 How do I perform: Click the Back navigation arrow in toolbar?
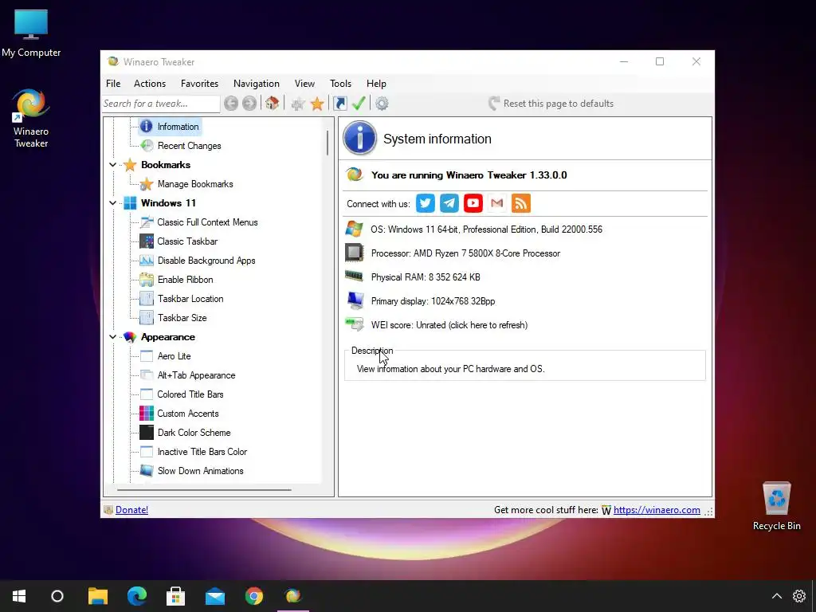click(231, 104)
